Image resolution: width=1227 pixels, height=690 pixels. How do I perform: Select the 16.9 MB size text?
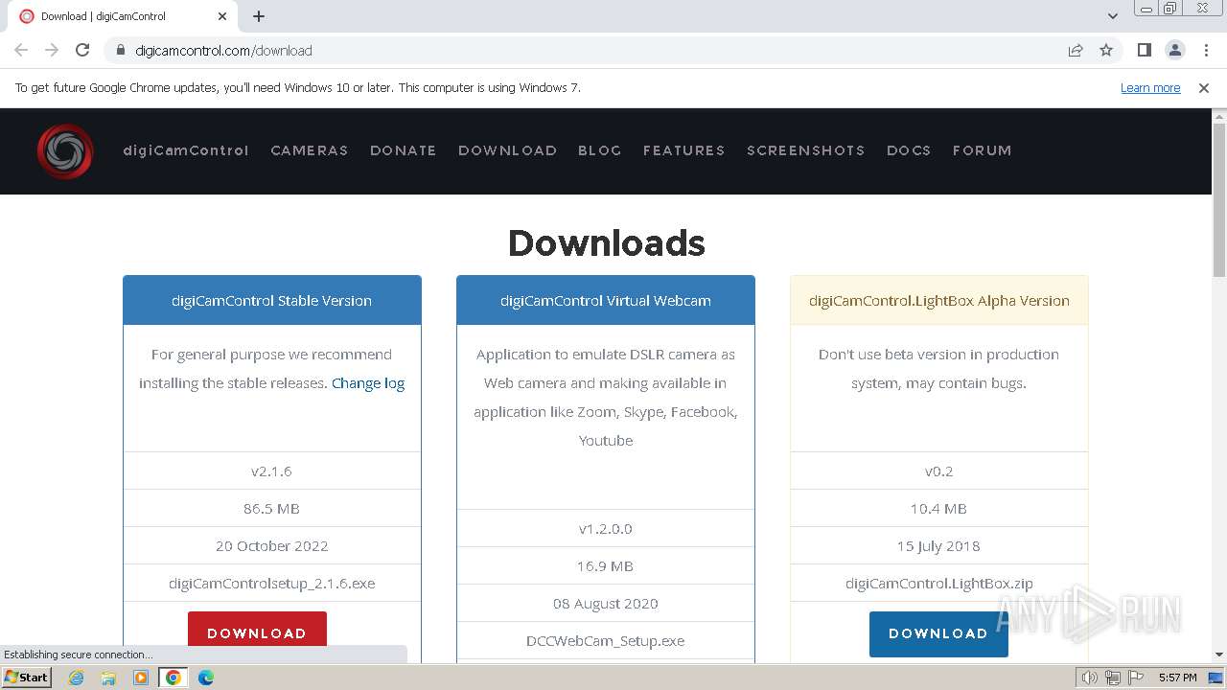point(605,565)
